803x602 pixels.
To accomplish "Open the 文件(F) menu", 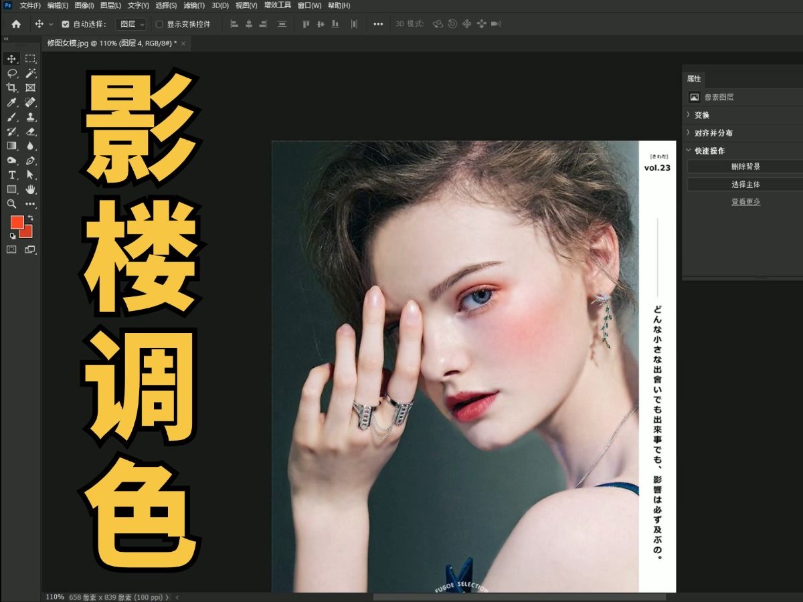I will tap(30, 5).
